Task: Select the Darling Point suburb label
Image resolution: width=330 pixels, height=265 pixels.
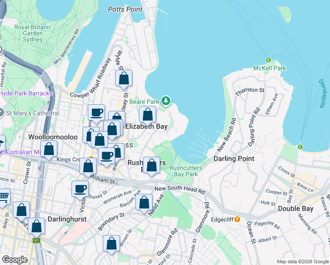Action: click(x=234, y=159)
